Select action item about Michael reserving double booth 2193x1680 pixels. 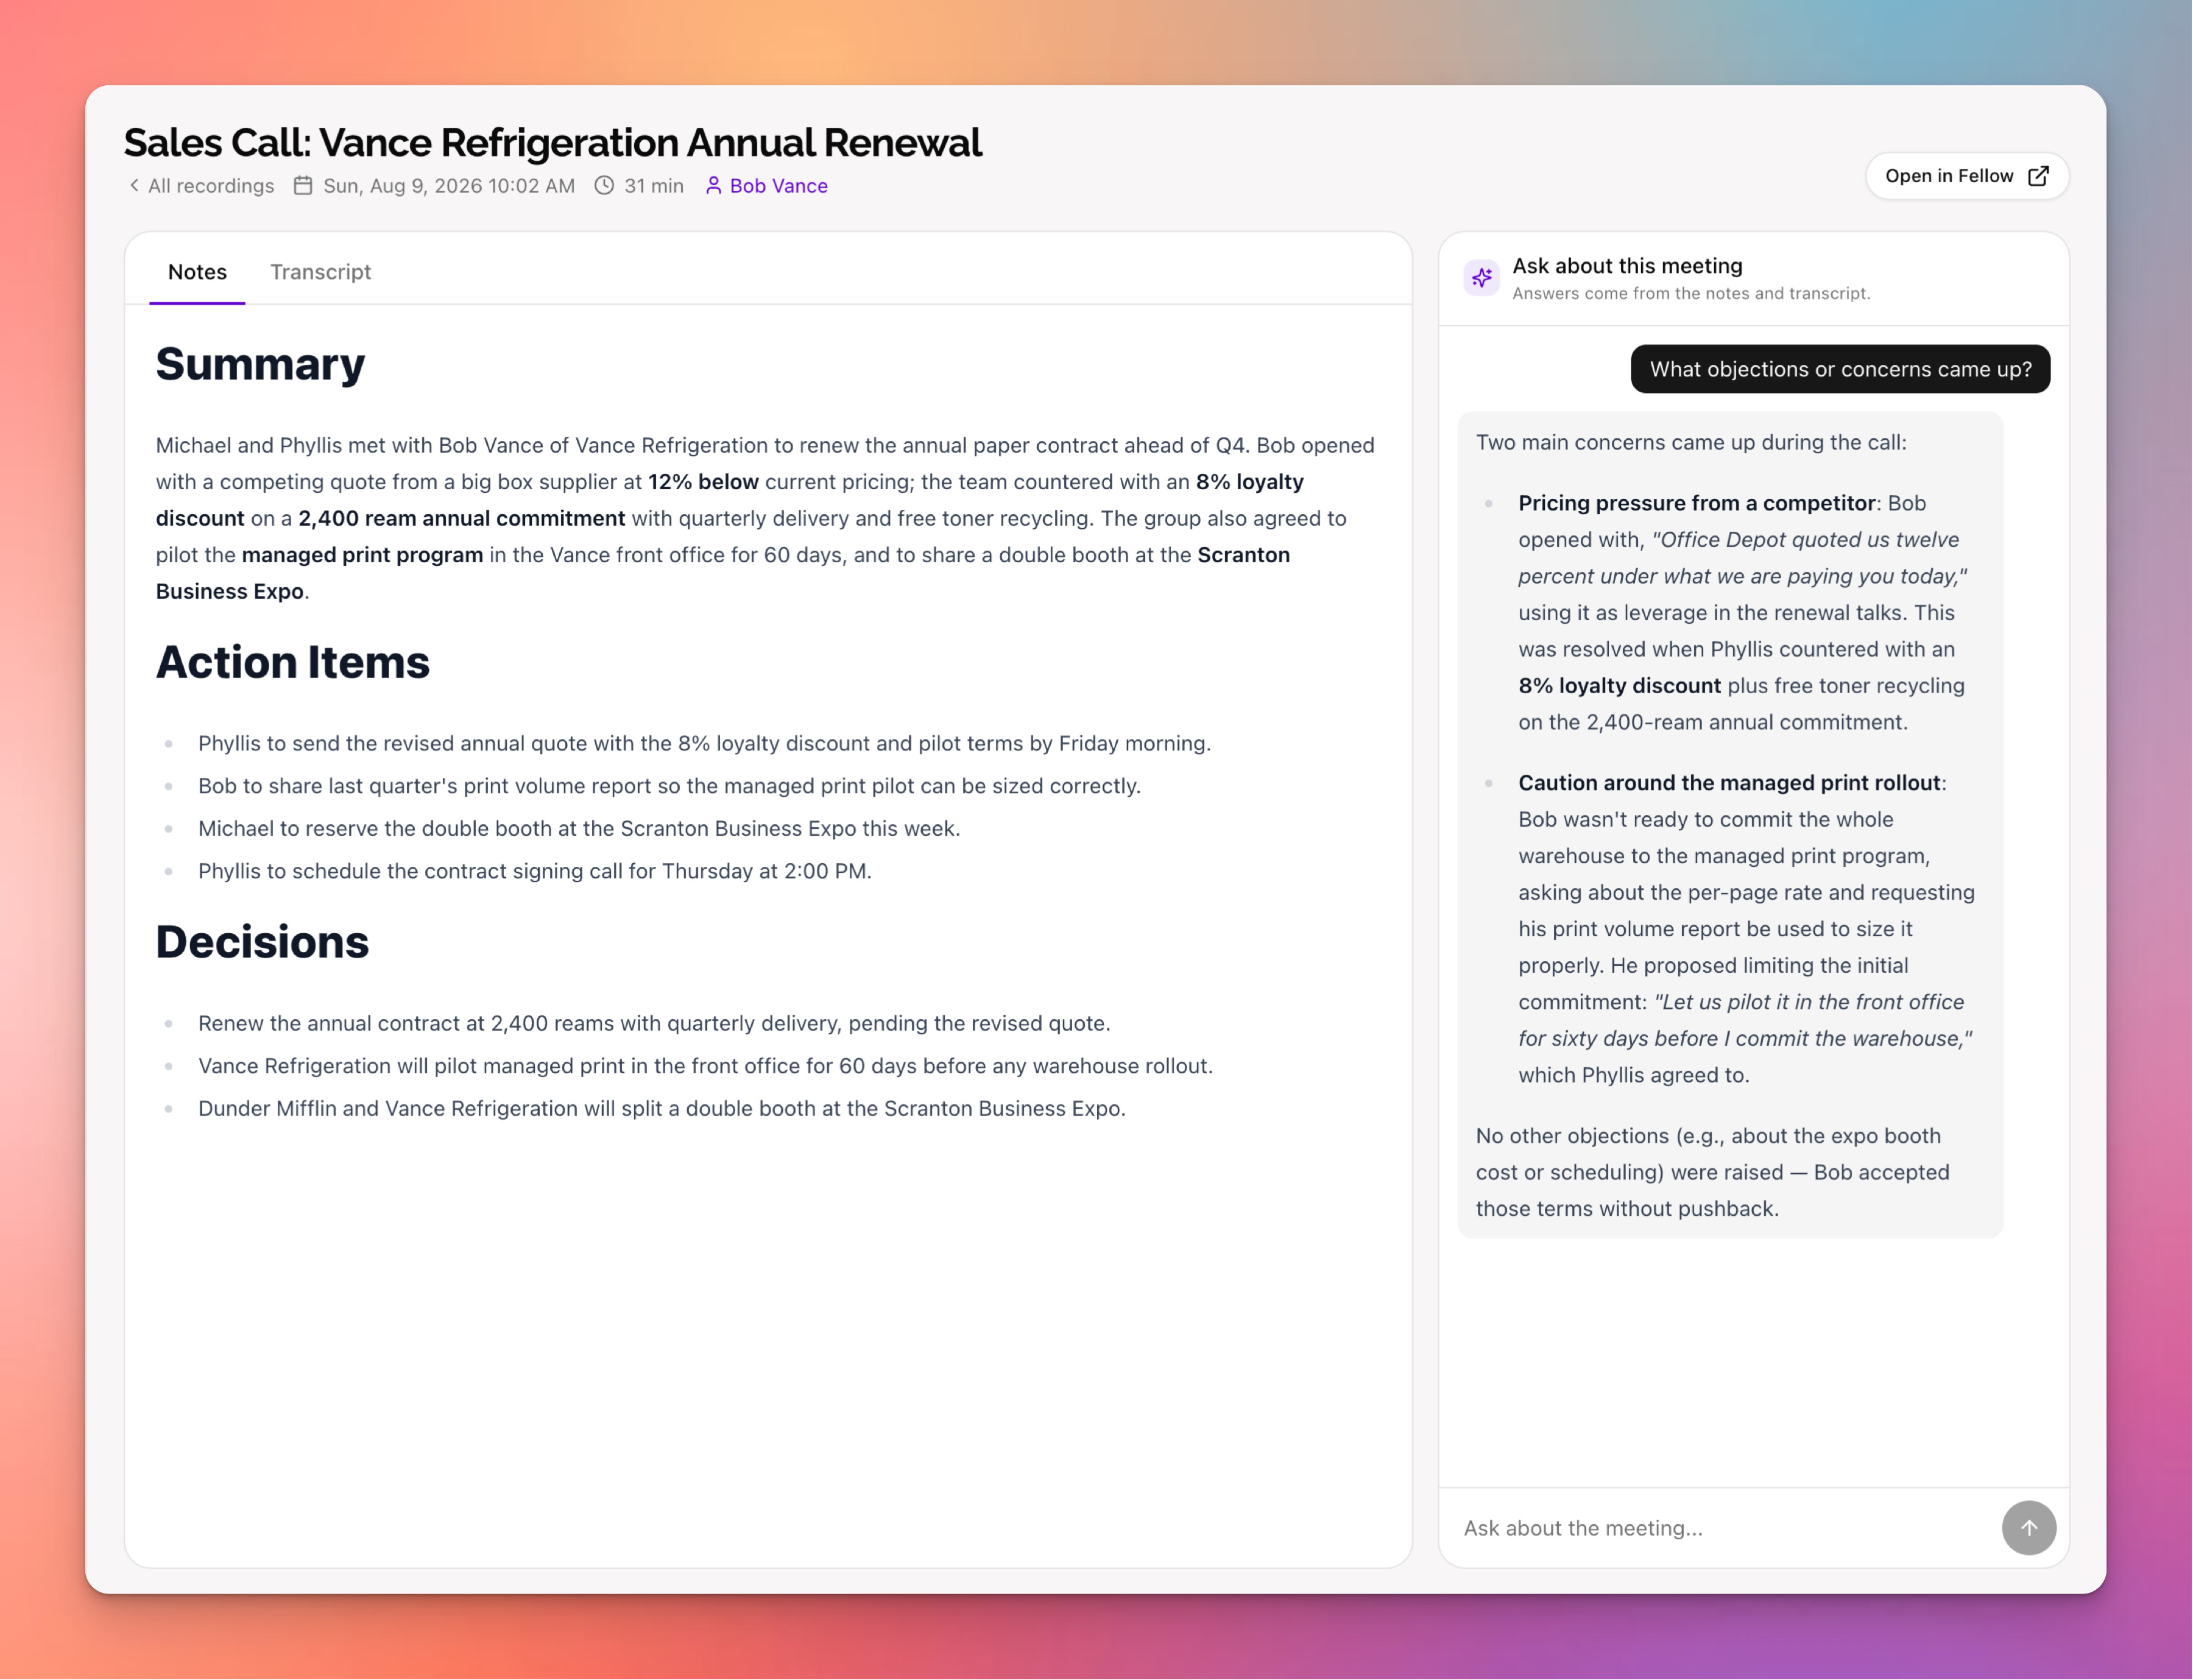pos(579,828)
